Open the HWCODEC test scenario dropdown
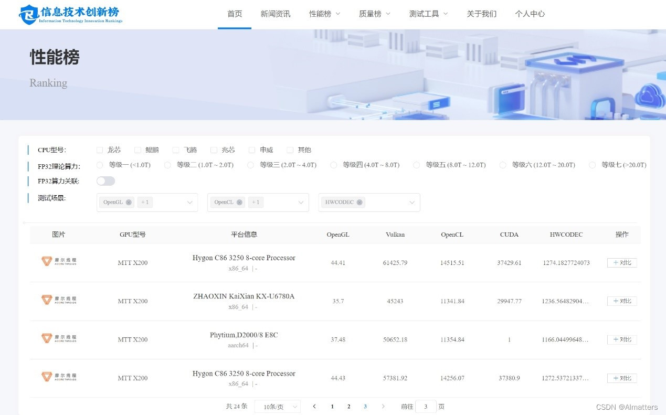The image size is (666, 415). [x=369, y=203]
